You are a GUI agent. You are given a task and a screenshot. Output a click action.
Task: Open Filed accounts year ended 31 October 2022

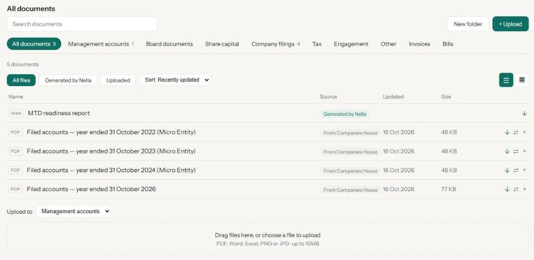(x=111, y=132)
